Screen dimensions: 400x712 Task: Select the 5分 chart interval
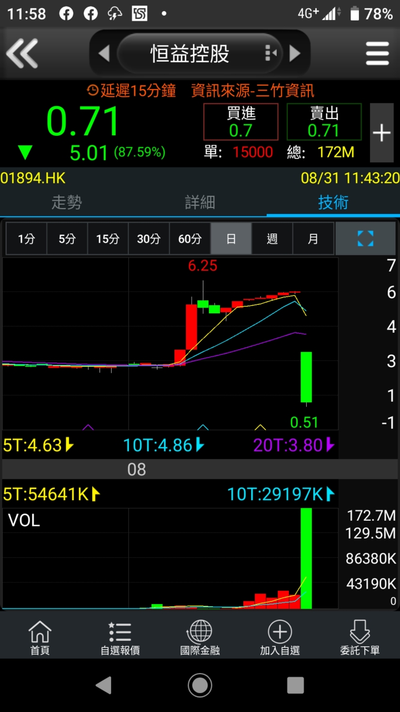67,239
